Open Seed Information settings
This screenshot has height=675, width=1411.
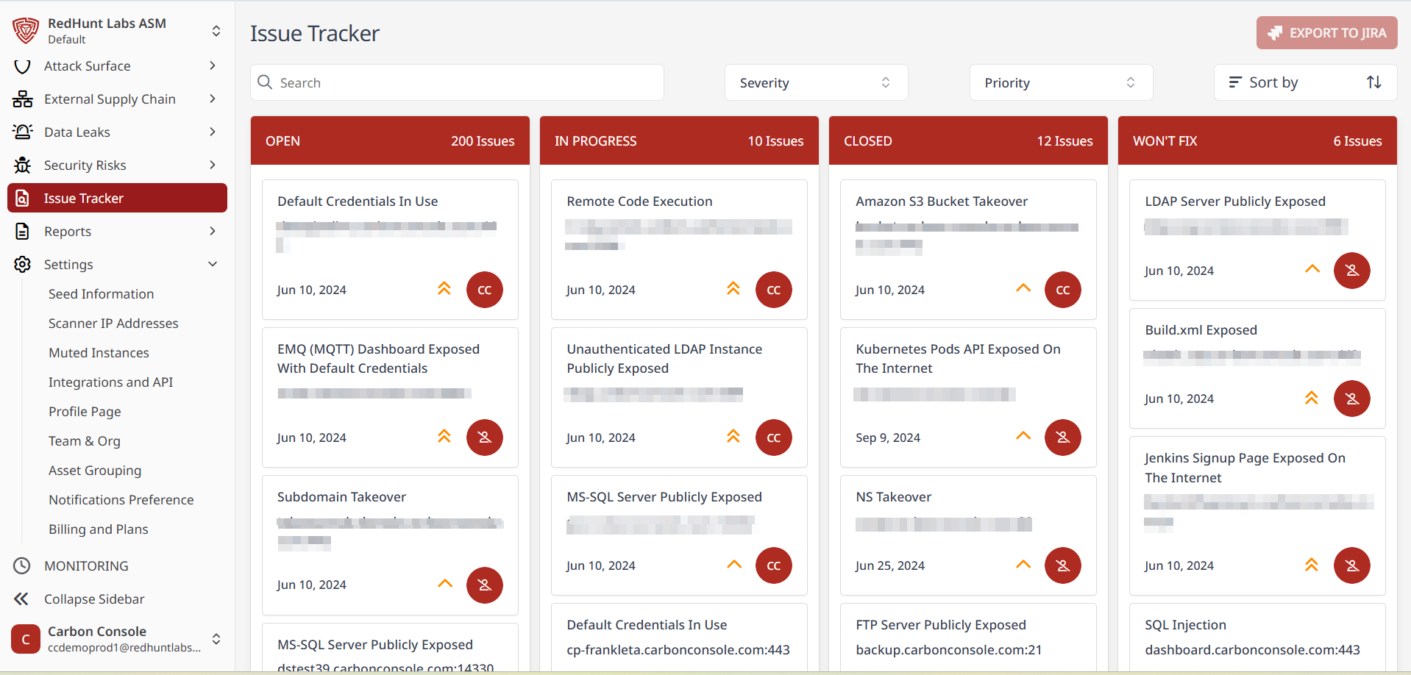pos(102,294)
